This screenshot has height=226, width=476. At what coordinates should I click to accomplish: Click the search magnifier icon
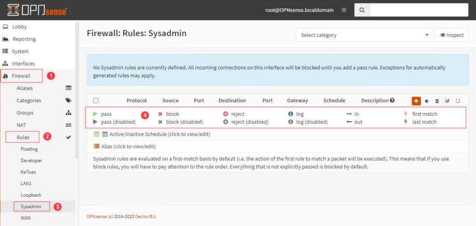click(362, 10)
